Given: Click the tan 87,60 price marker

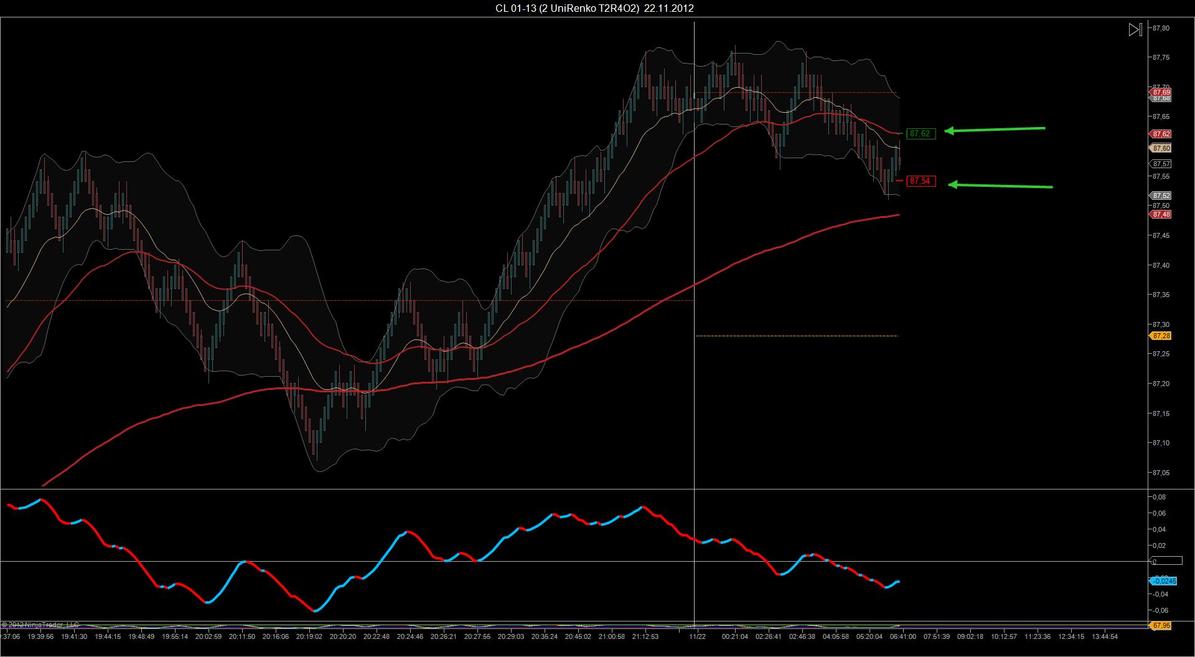Looking at the screenshot, I should click(x=1161, y=148).
